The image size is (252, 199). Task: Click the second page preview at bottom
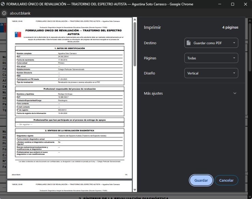[70, 186]
